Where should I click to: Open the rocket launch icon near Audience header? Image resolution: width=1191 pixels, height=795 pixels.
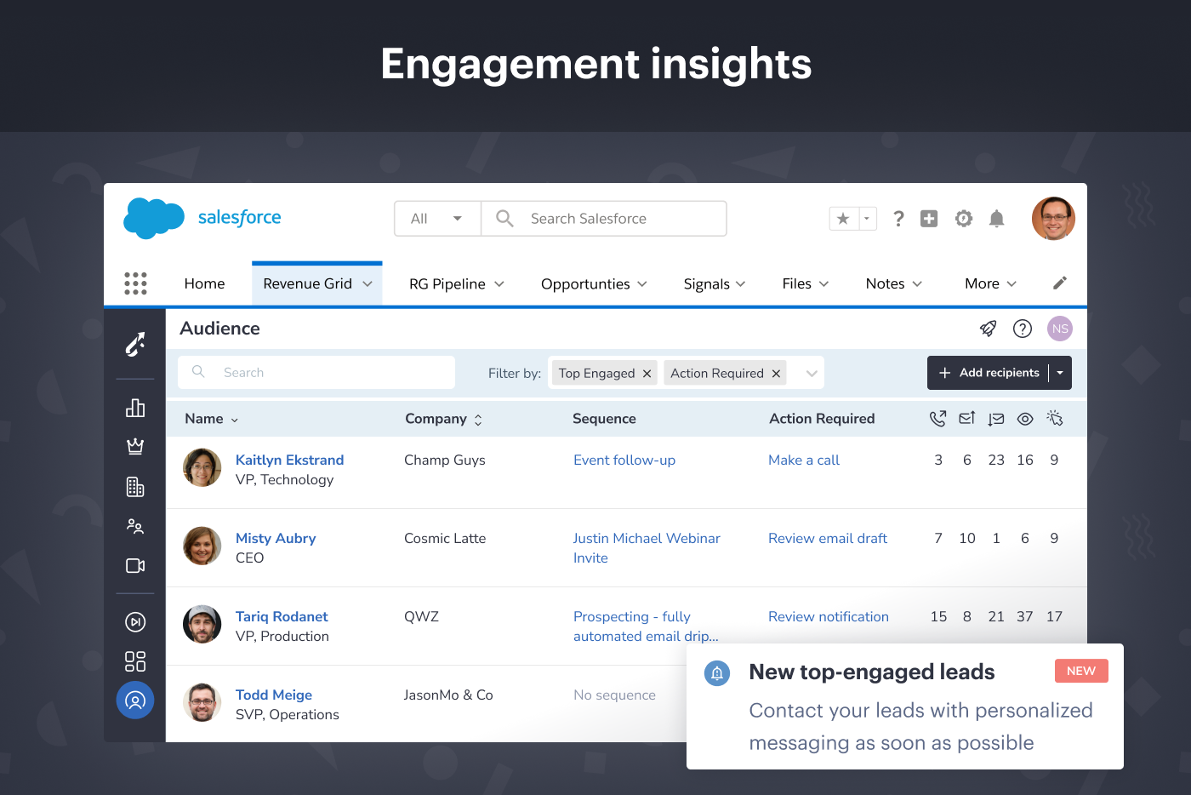(988, 328)
